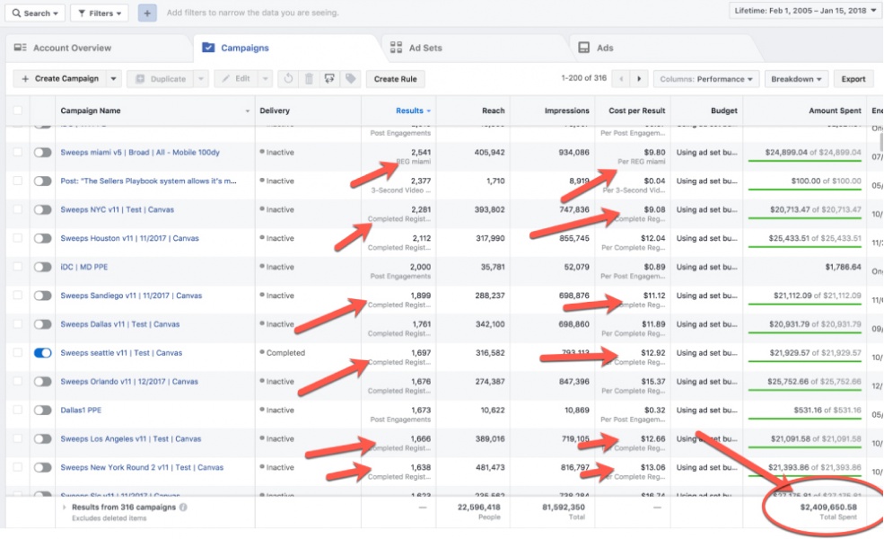Open the Sweeps Los Angeles v11 campaign link
884x539 pixels.
(x=130, y=438)
